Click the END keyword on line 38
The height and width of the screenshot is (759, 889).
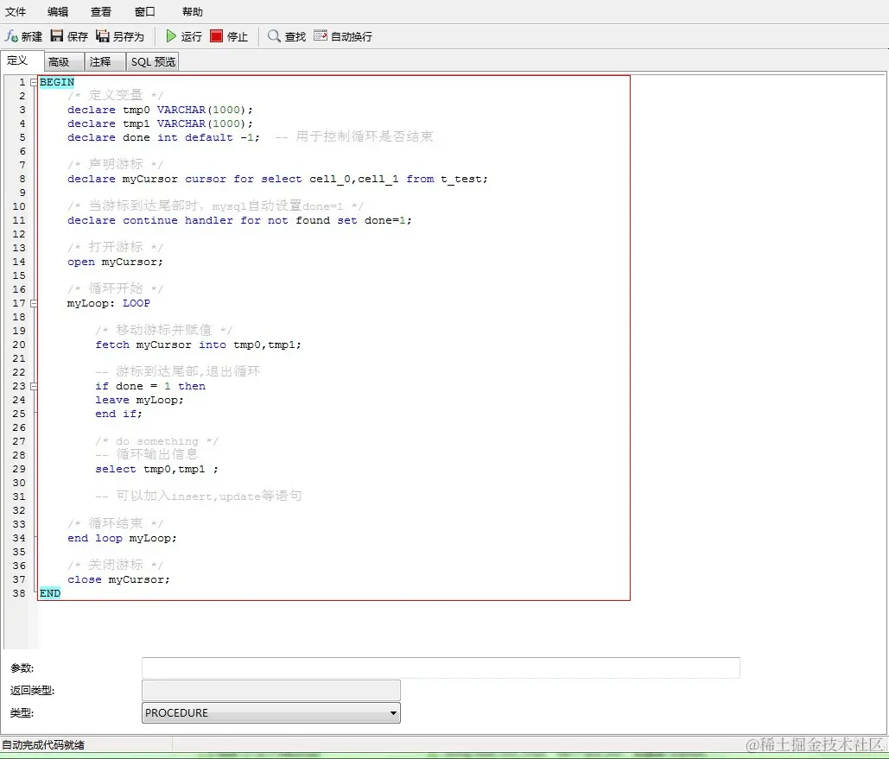coord(50,593)
